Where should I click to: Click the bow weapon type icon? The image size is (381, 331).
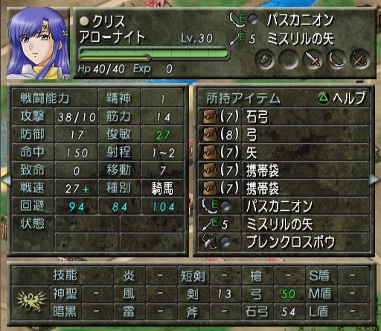pyautogui.click(x=336, y=59)
